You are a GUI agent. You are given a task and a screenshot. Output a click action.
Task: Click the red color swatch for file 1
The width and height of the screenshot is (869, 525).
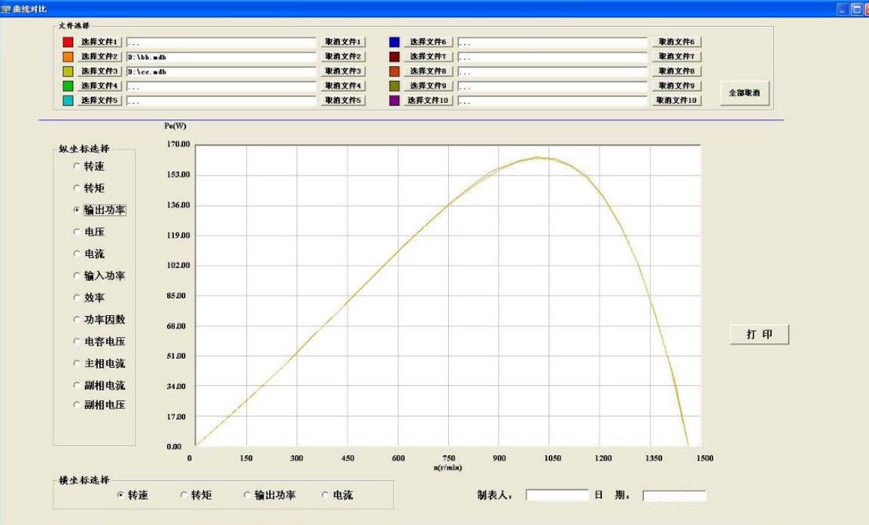tap(66, 41)
